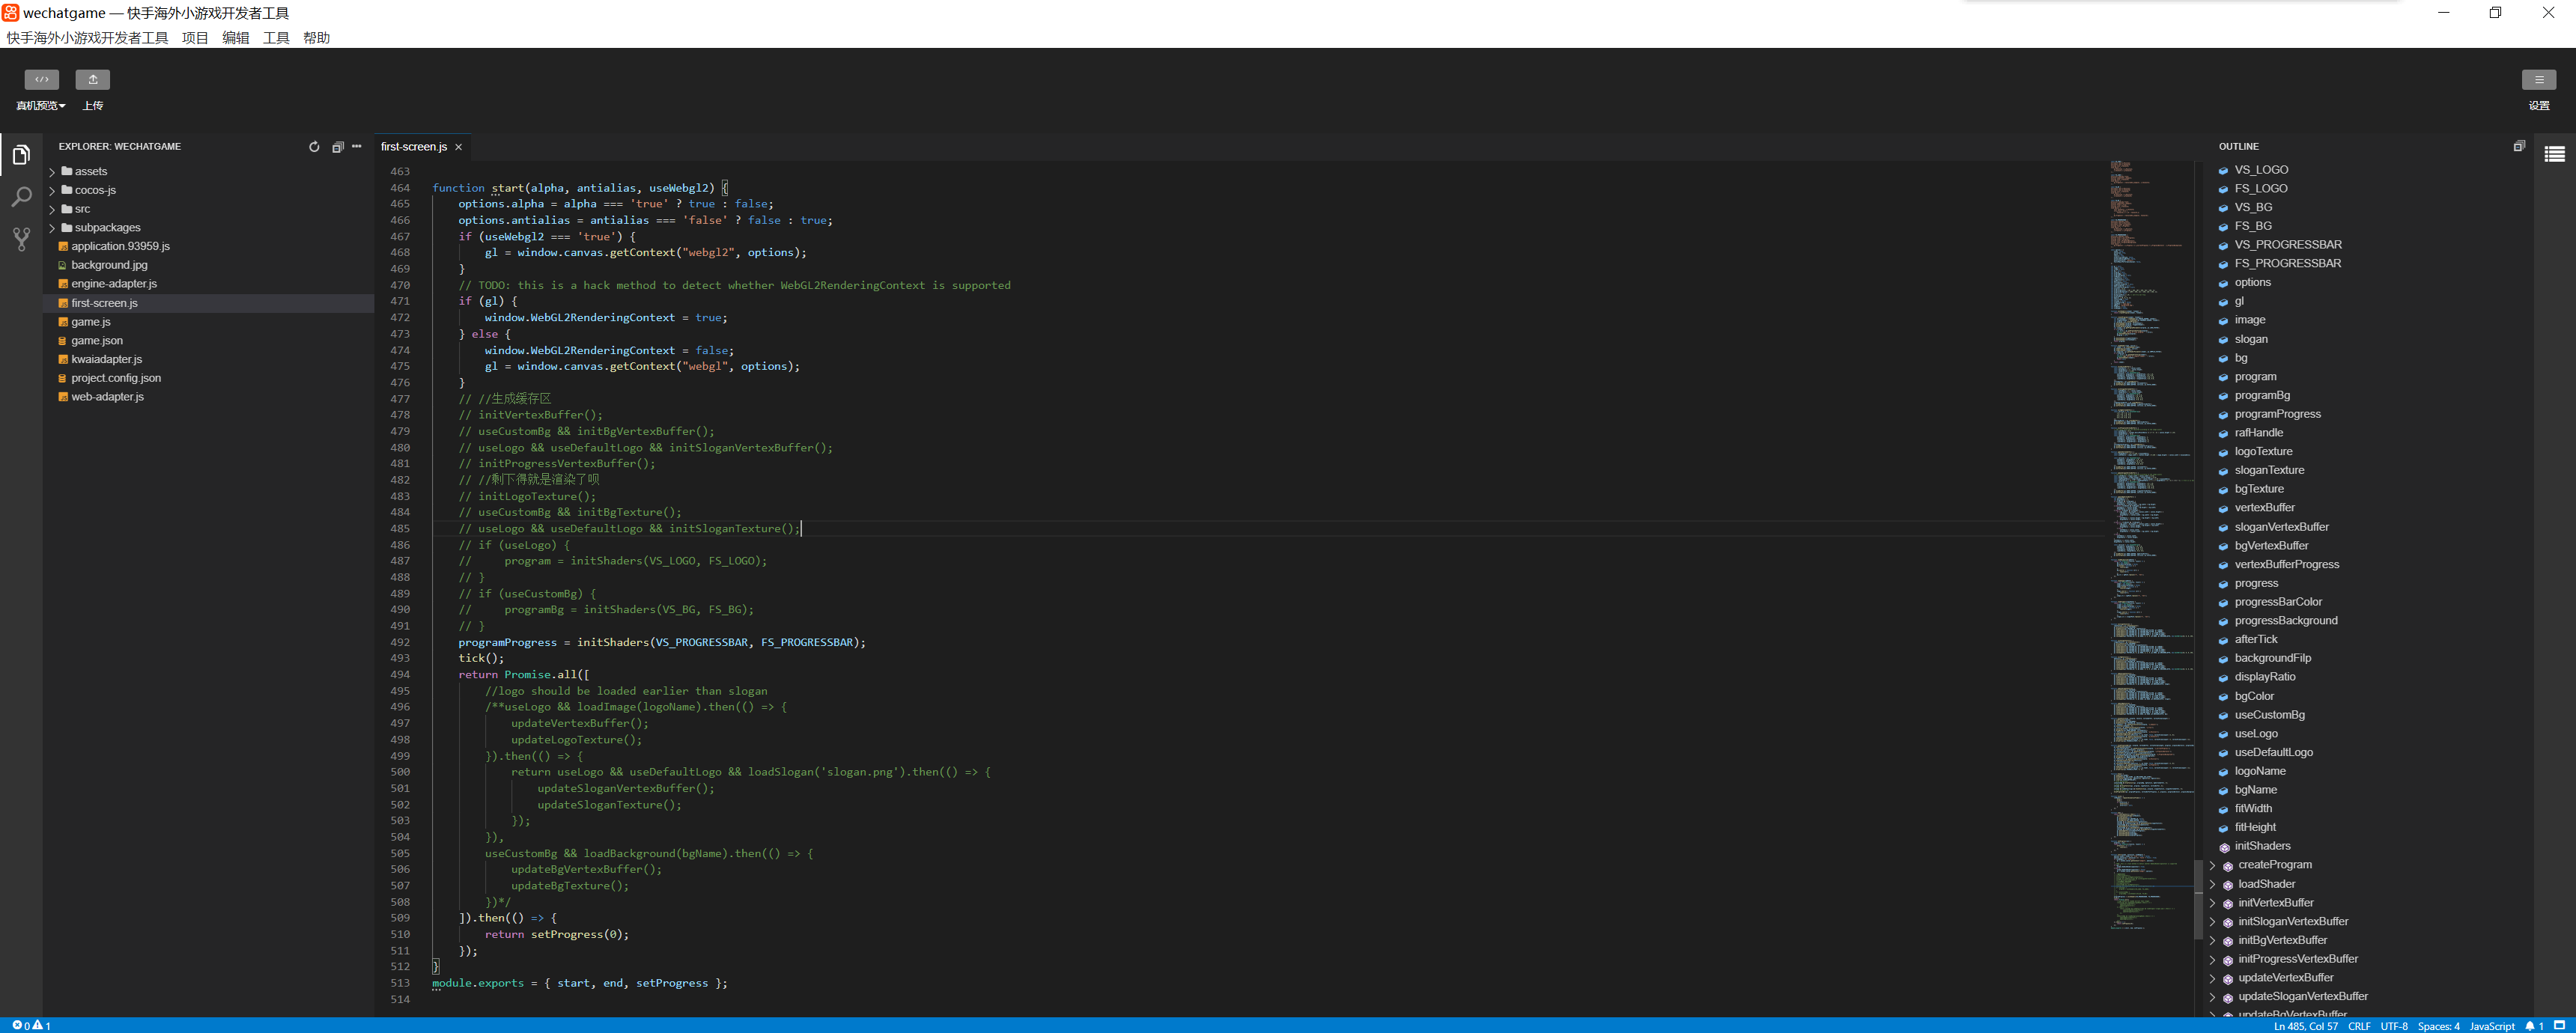Click the real-device preview code icon
Screen dimensions: 2576x1033
[41, 79]
